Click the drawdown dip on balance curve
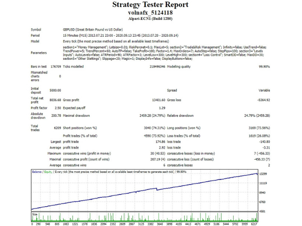This screenshot has width=302, height=226. [157, 189]
